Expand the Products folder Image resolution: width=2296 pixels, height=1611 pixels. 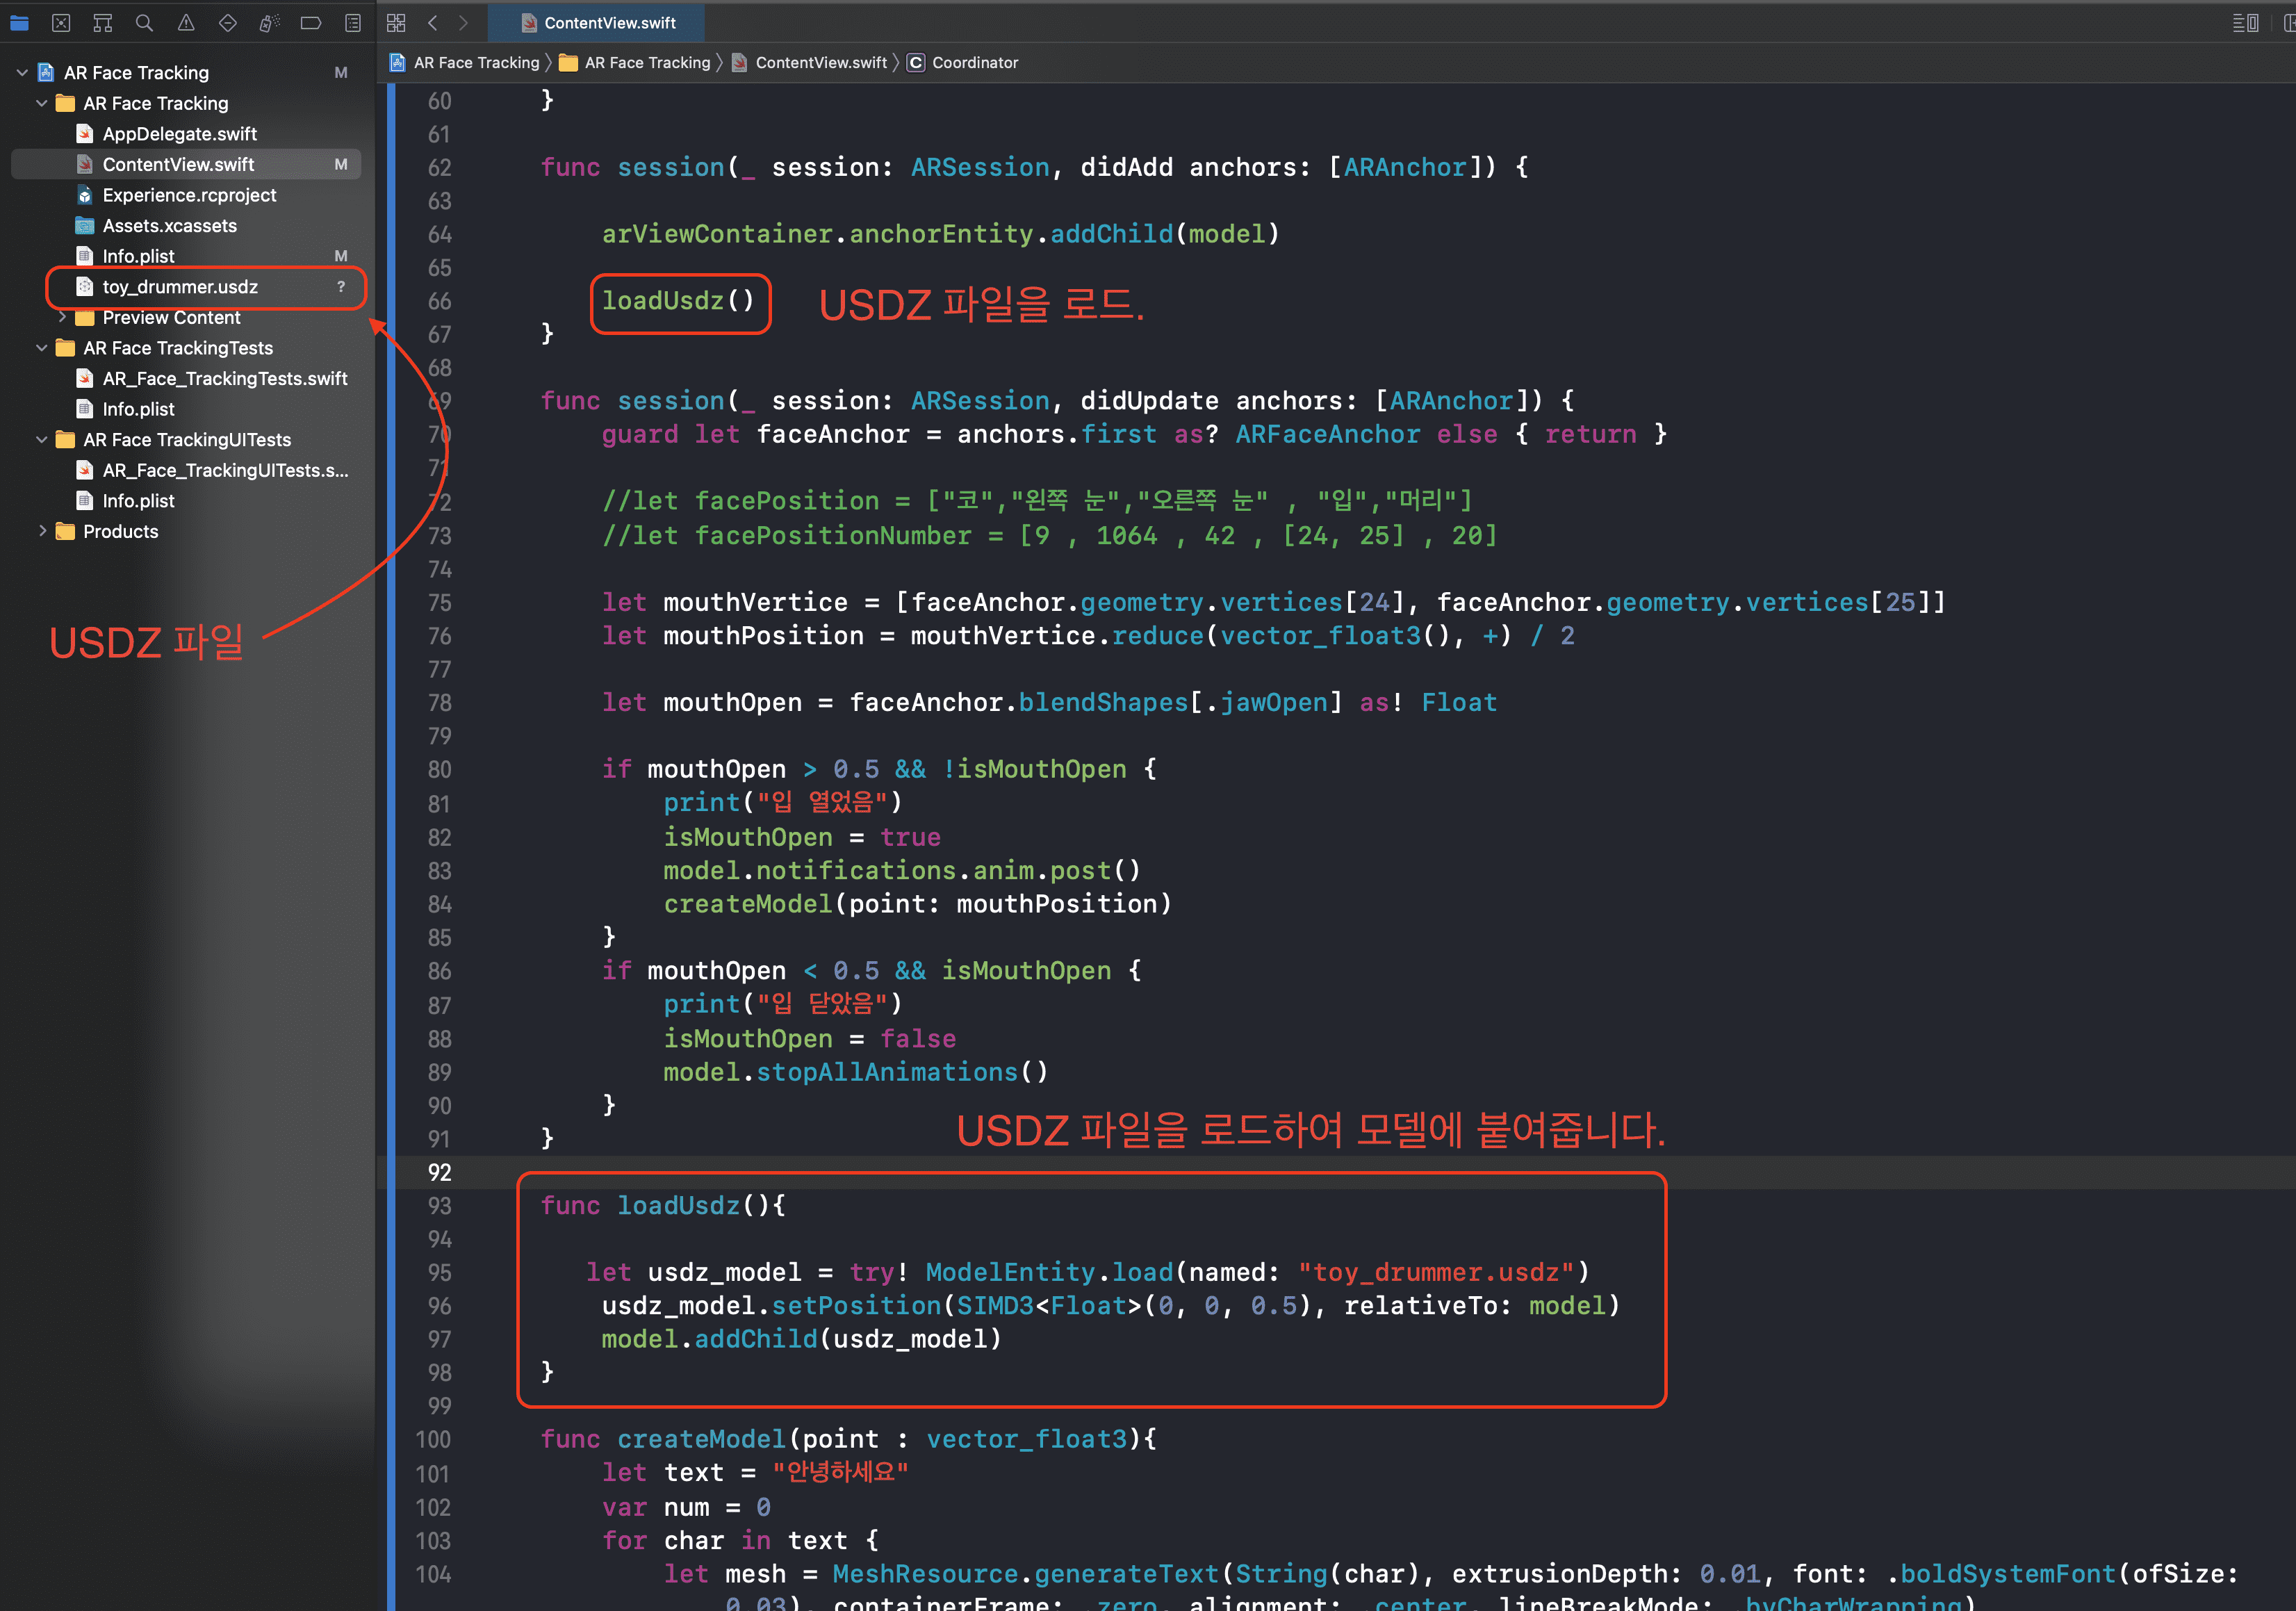42,531
